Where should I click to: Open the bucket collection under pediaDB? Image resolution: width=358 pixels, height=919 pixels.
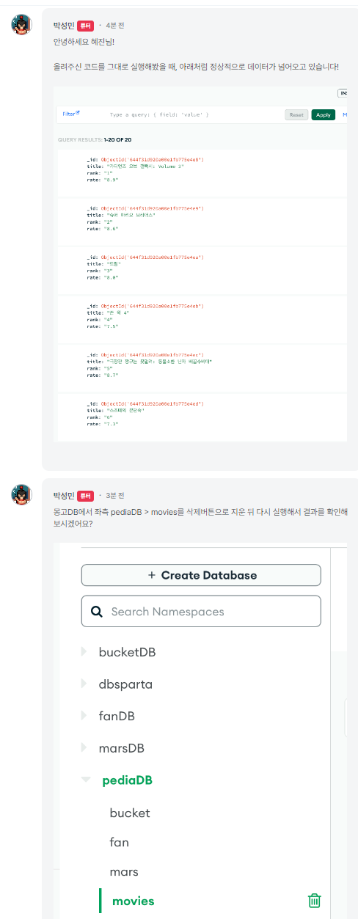tap(130, 813)
